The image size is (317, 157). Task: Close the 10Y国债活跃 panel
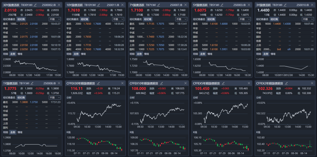pyautogui.click(x=122, y=5)
